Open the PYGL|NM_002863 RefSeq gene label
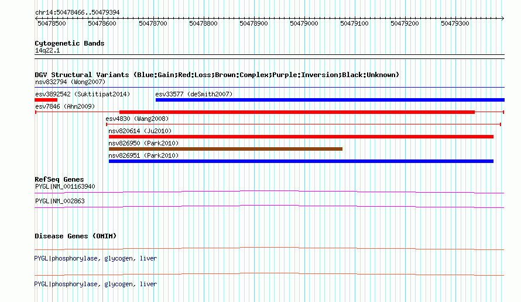Screen dimensions: 521x302 click(x=60, y=201)
